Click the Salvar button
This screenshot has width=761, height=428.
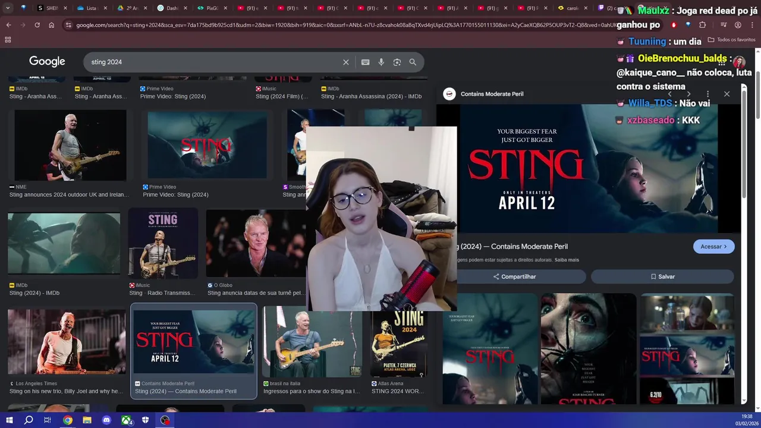click(662, 276)
